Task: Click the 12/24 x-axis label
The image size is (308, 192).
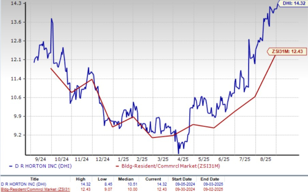Action: click(102, 159)
